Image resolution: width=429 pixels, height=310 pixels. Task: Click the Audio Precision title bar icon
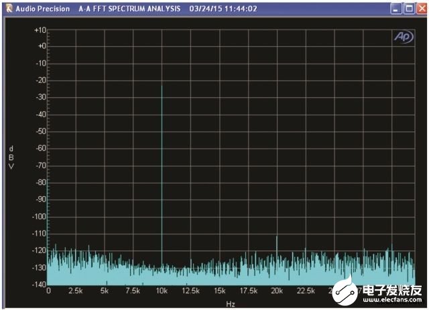point(9,9)
